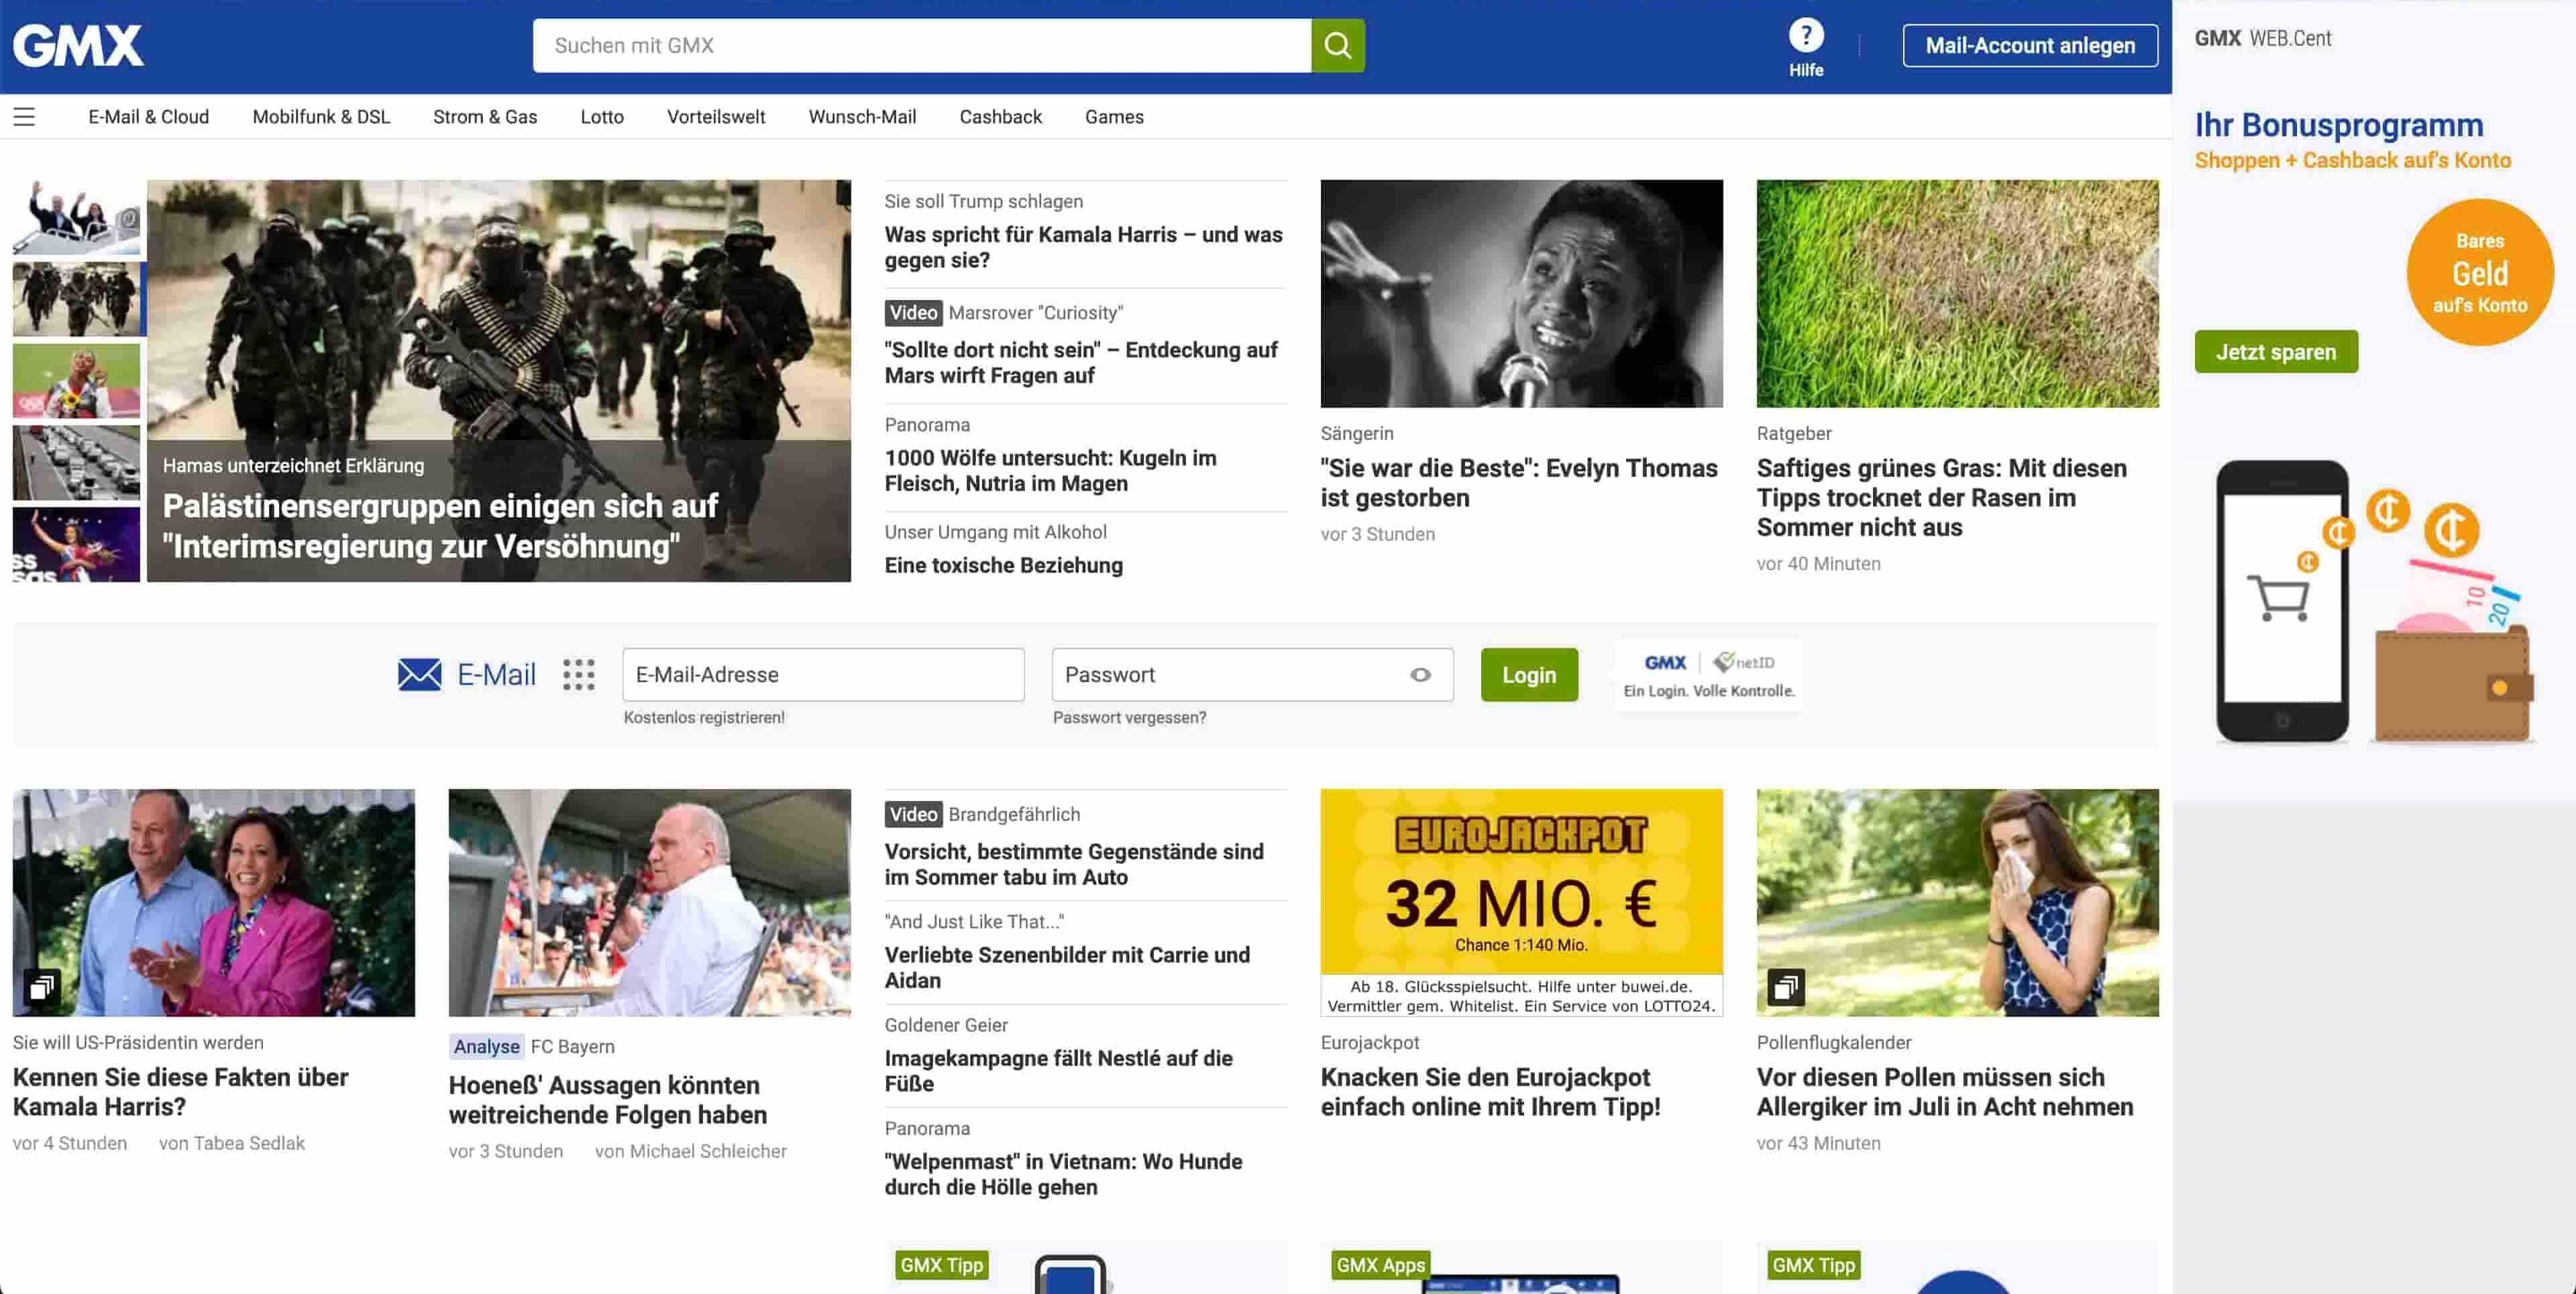Select thumbnail of beauty pageant winner
The image size is (2576, 1294).
tap(76, 545)
